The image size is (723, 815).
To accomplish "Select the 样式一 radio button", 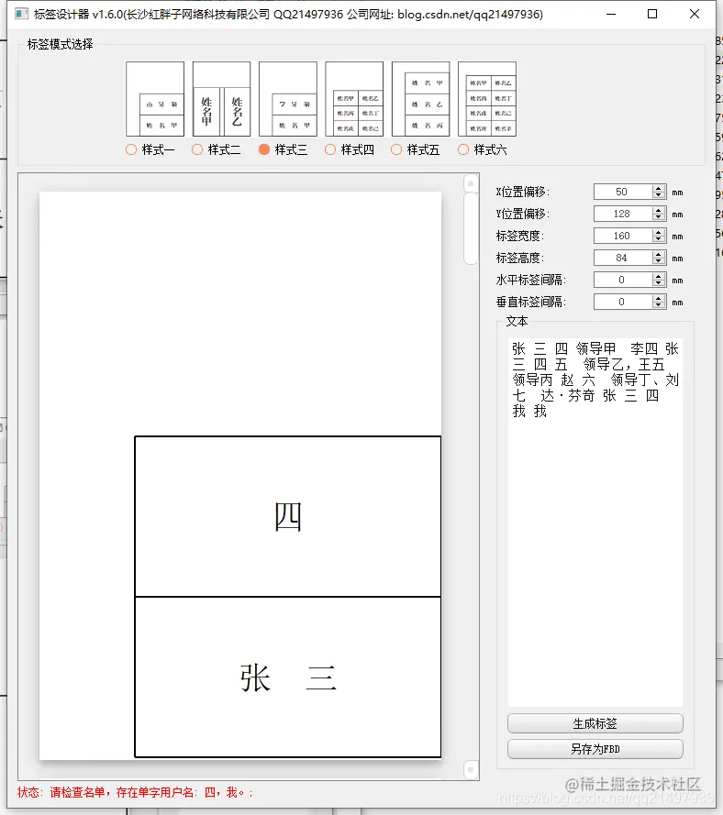I will (x=150, y=149).
